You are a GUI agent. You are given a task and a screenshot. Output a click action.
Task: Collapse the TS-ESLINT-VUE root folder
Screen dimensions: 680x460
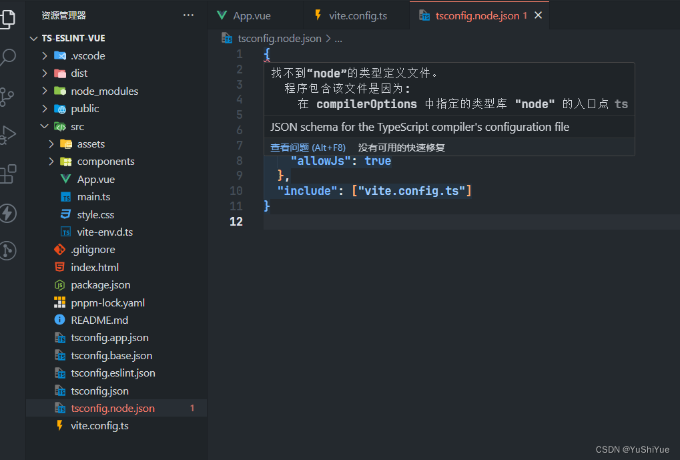[35, 38]
